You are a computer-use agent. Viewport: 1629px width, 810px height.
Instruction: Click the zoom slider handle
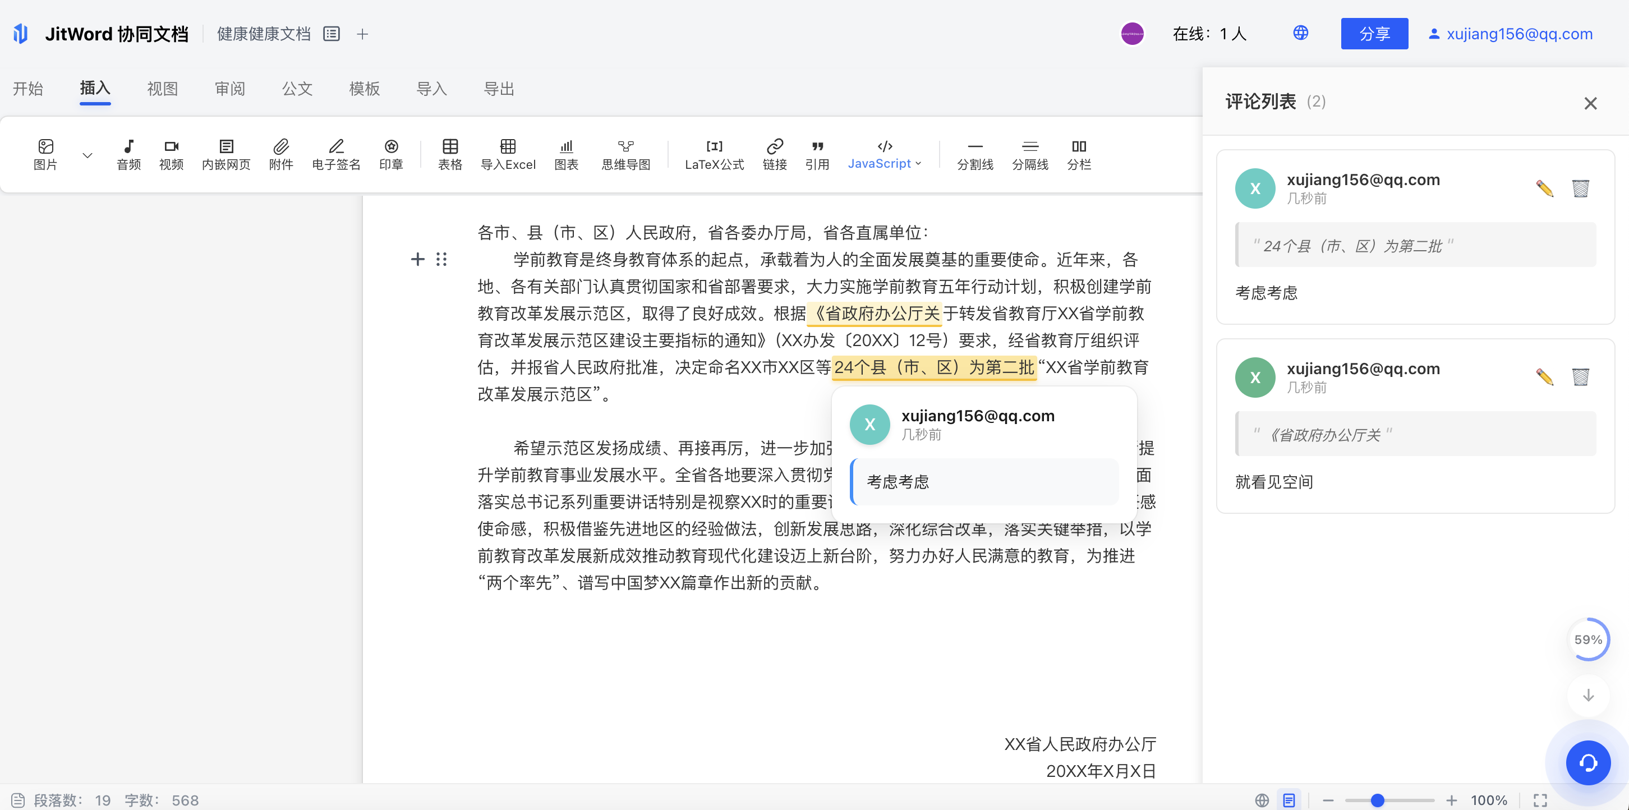point(1377,800)
